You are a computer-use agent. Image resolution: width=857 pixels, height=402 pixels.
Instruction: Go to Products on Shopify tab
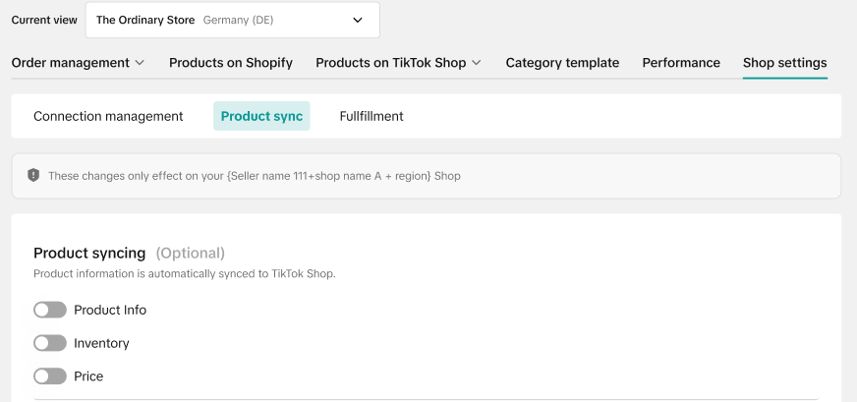(x=231, y=63)
